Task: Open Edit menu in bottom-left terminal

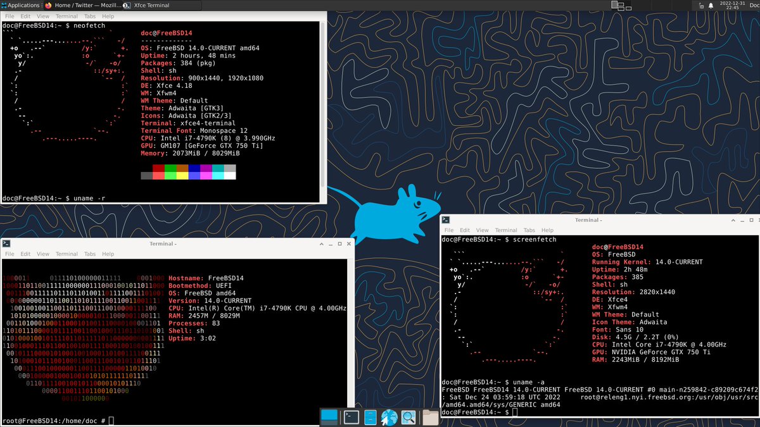Action: (x=25, y=254)
